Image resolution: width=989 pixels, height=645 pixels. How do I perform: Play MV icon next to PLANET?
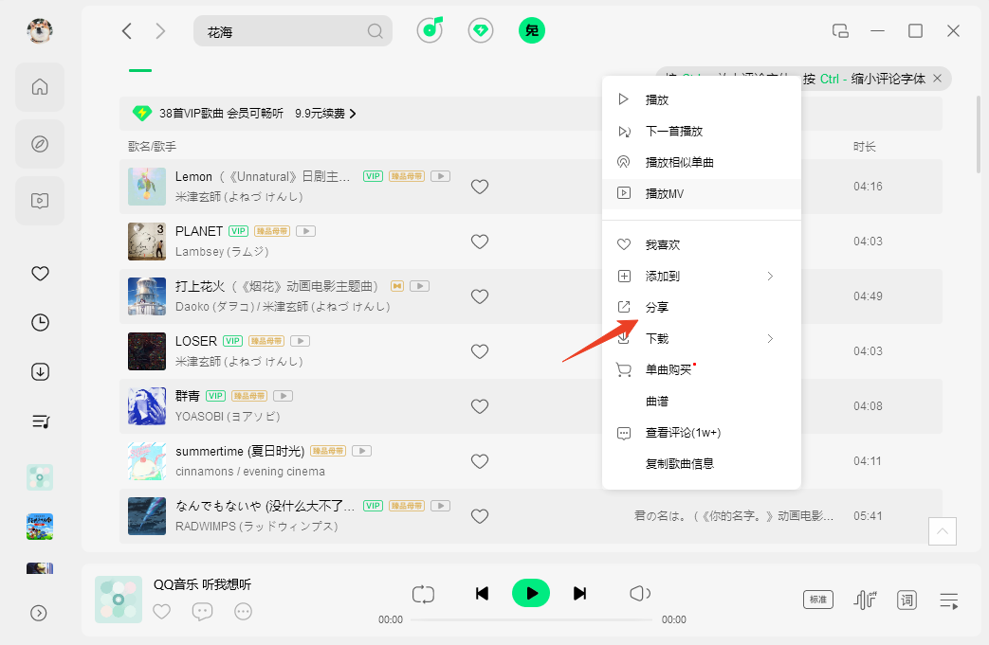point(306,231)
